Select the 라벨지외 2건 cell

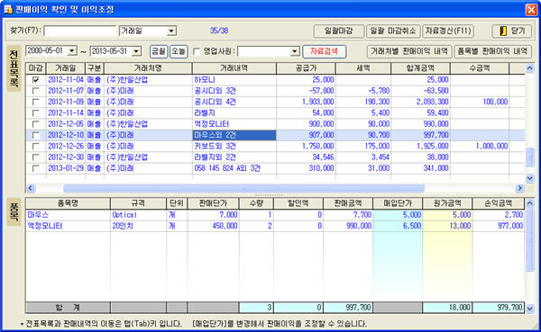pos(234,157)
